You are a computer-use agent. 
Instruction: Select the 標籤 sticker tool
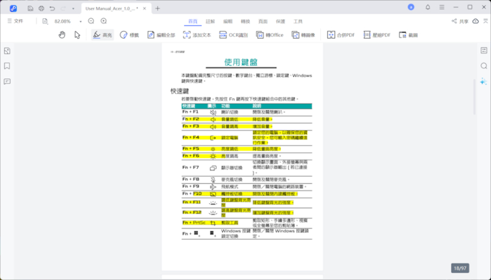[129, 35]
